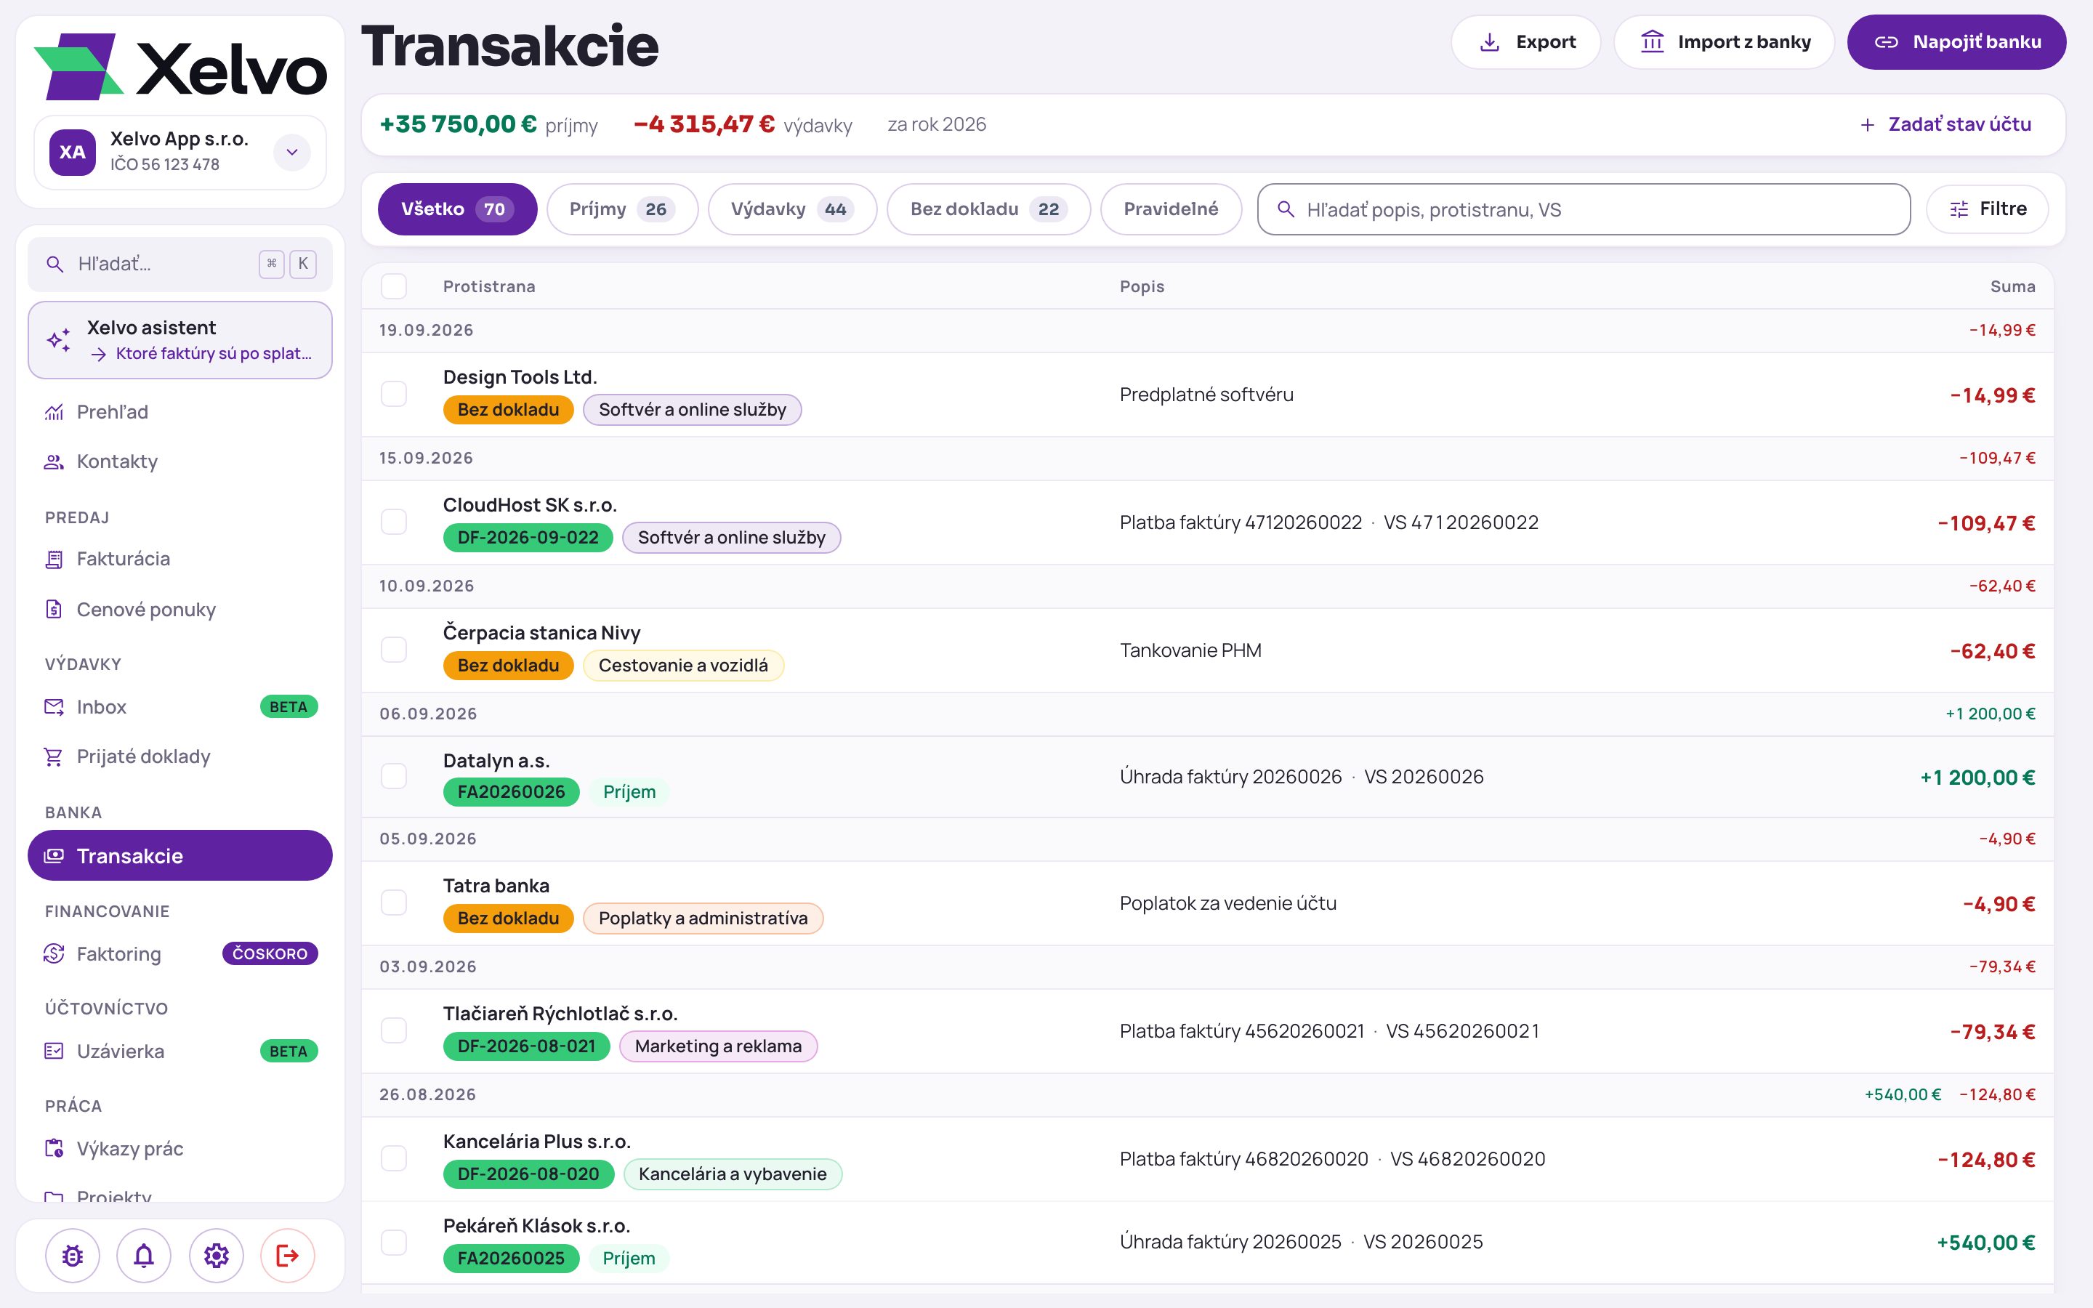Open the FA20260026 invoice tag
This screenshot has height=1308, width=2093.
(x=511, y=791)
